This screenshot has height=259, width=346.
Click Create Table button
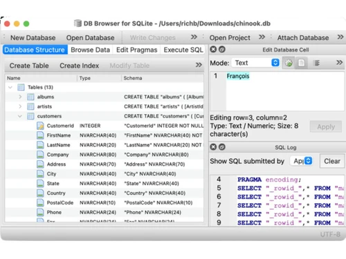(29, 66)
